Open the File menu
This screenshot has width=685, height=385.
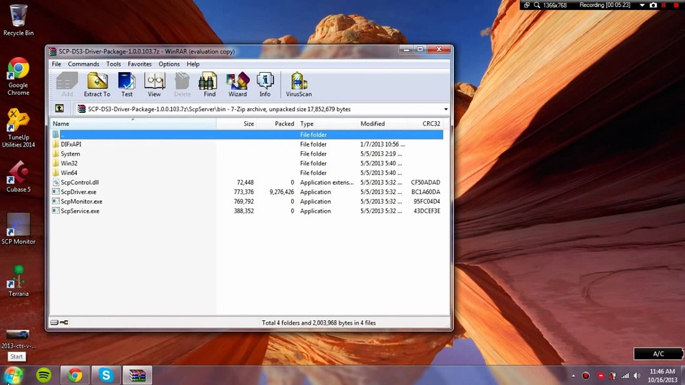56,64
